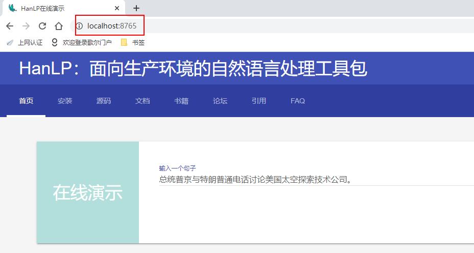
Task: Click the HanLP page title heading
Action: click(193, 68)
